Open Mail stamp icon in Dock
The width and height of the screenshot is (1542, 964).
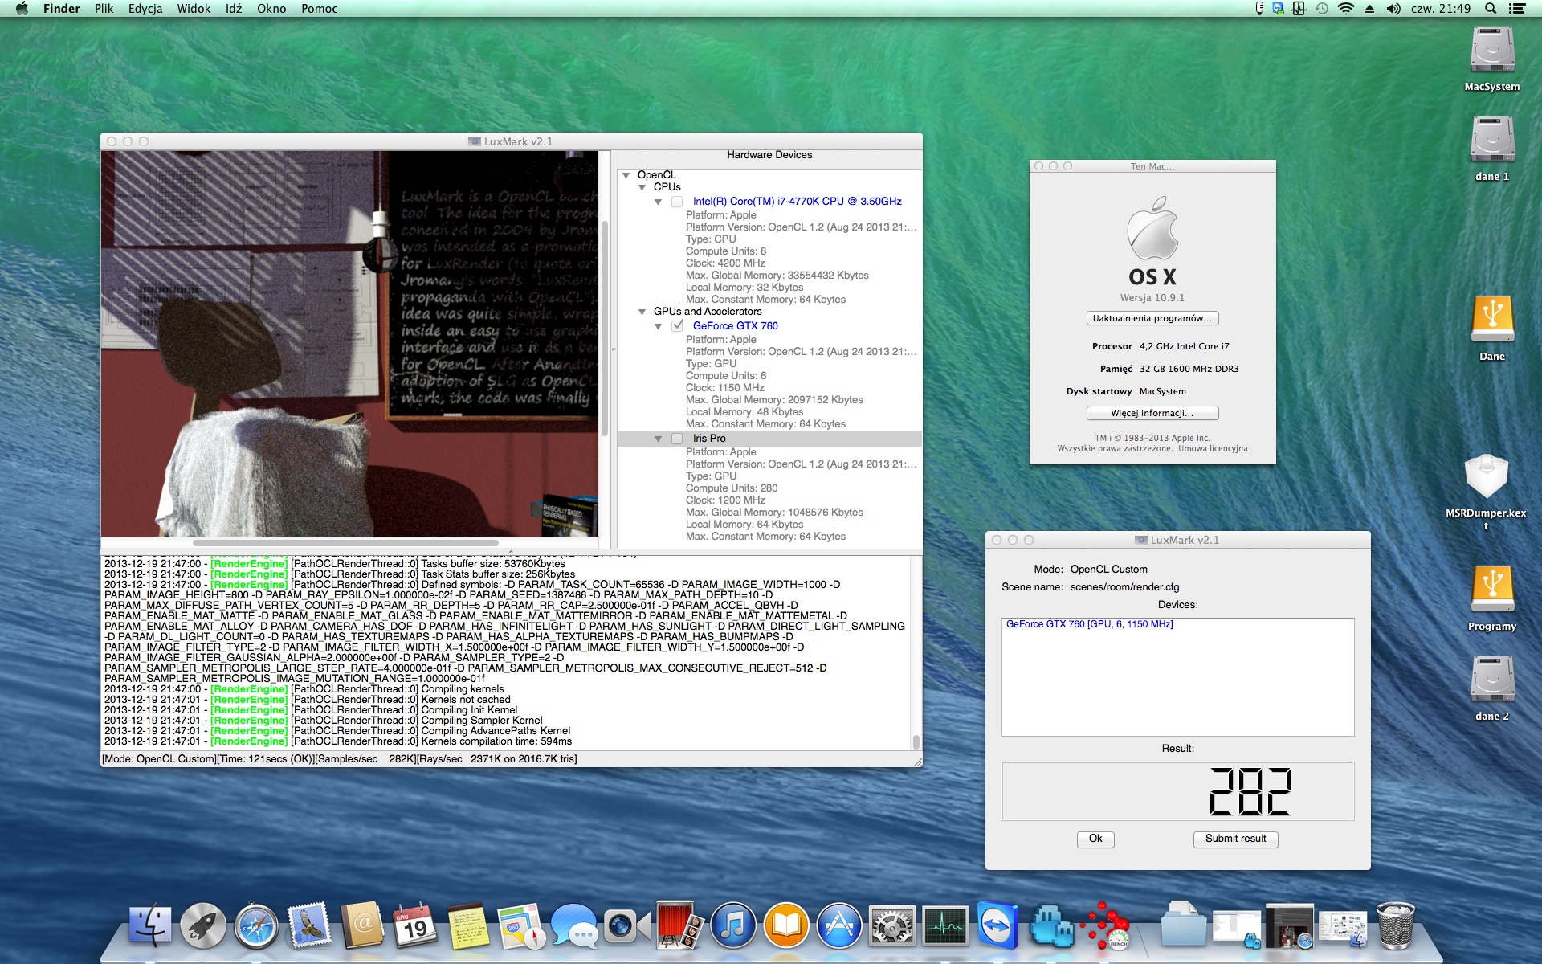309,926
